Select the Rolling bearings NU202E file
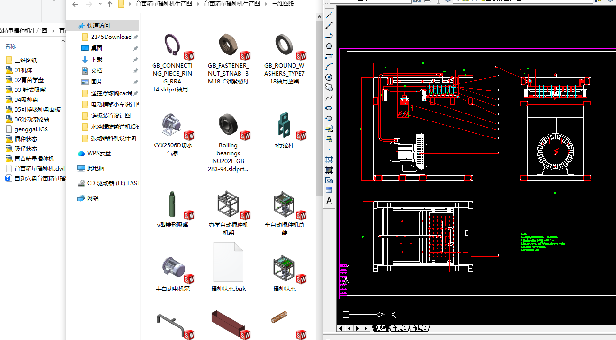The width and height of the screenshot is (616, 340). pyautogui.click(x=229, y=143)
